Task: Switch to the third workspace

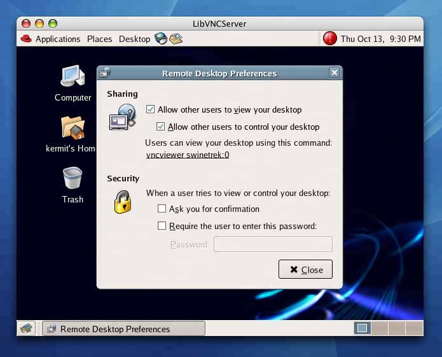Action: 397,328
